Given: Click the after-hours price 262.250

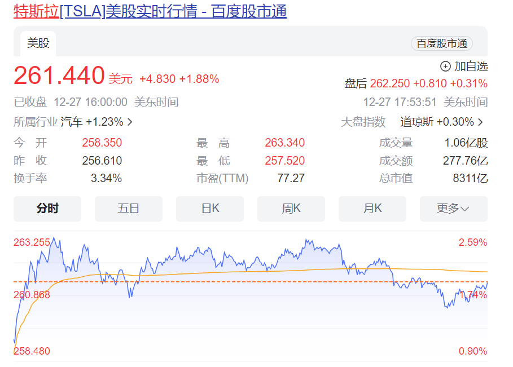Looking at the screenshot, I should click(390, 83).
